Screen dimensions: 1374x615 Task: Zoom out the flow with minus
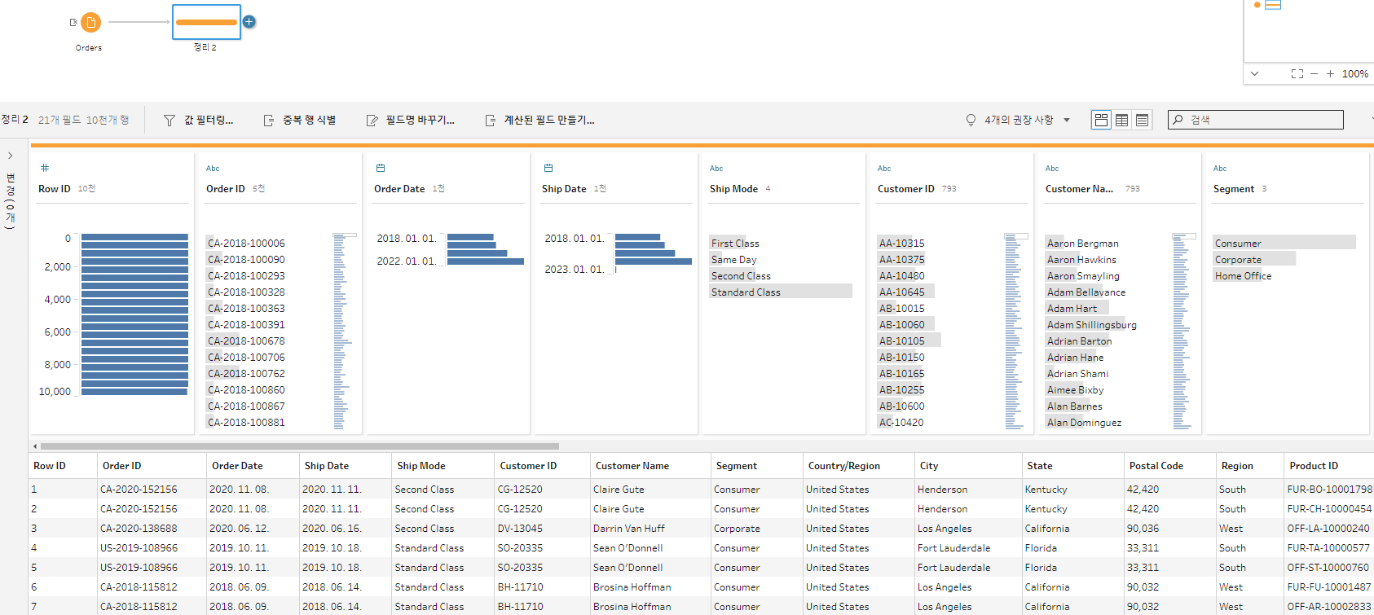[1314, 73]
